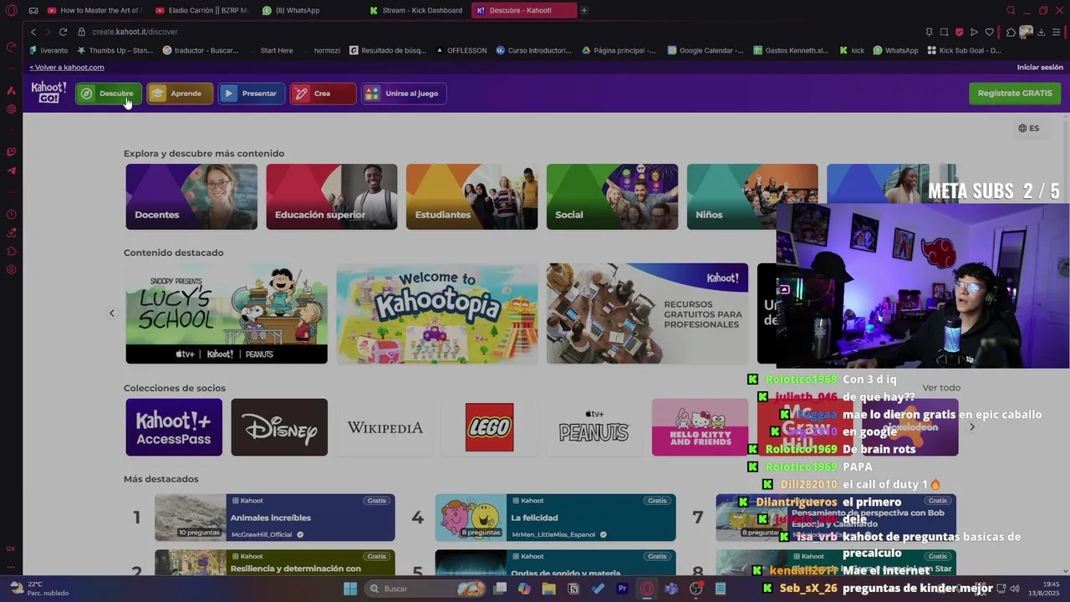Select the Aprende navigation button

(180, 94)
